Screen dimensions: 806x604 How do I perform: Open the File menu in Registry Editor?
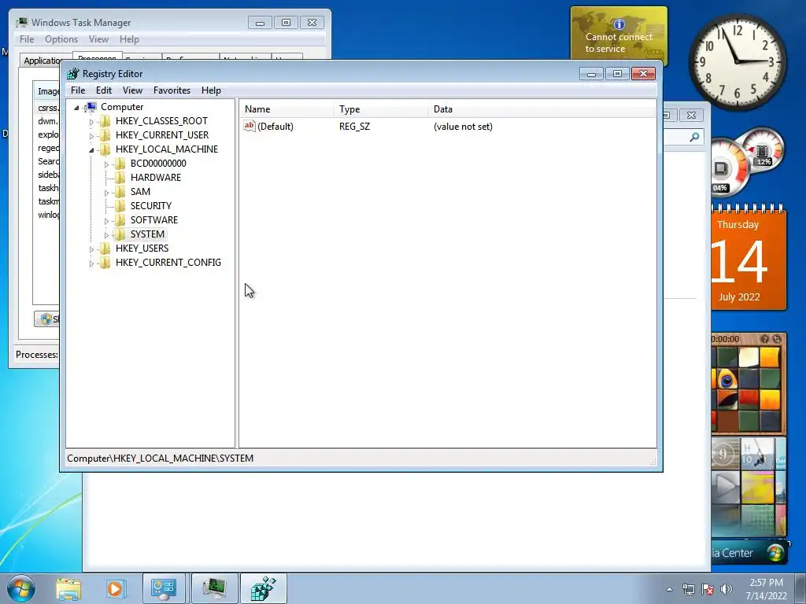(78, 90)
